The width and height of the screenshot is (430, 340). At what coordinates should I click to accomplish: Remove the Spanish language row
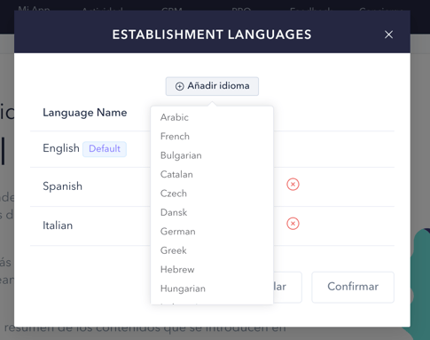click(x=293, y=185)
